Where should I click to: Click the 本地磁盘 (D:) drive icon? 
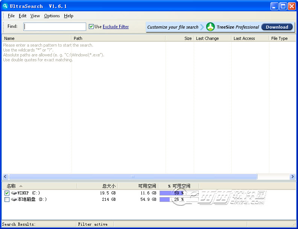14,199
